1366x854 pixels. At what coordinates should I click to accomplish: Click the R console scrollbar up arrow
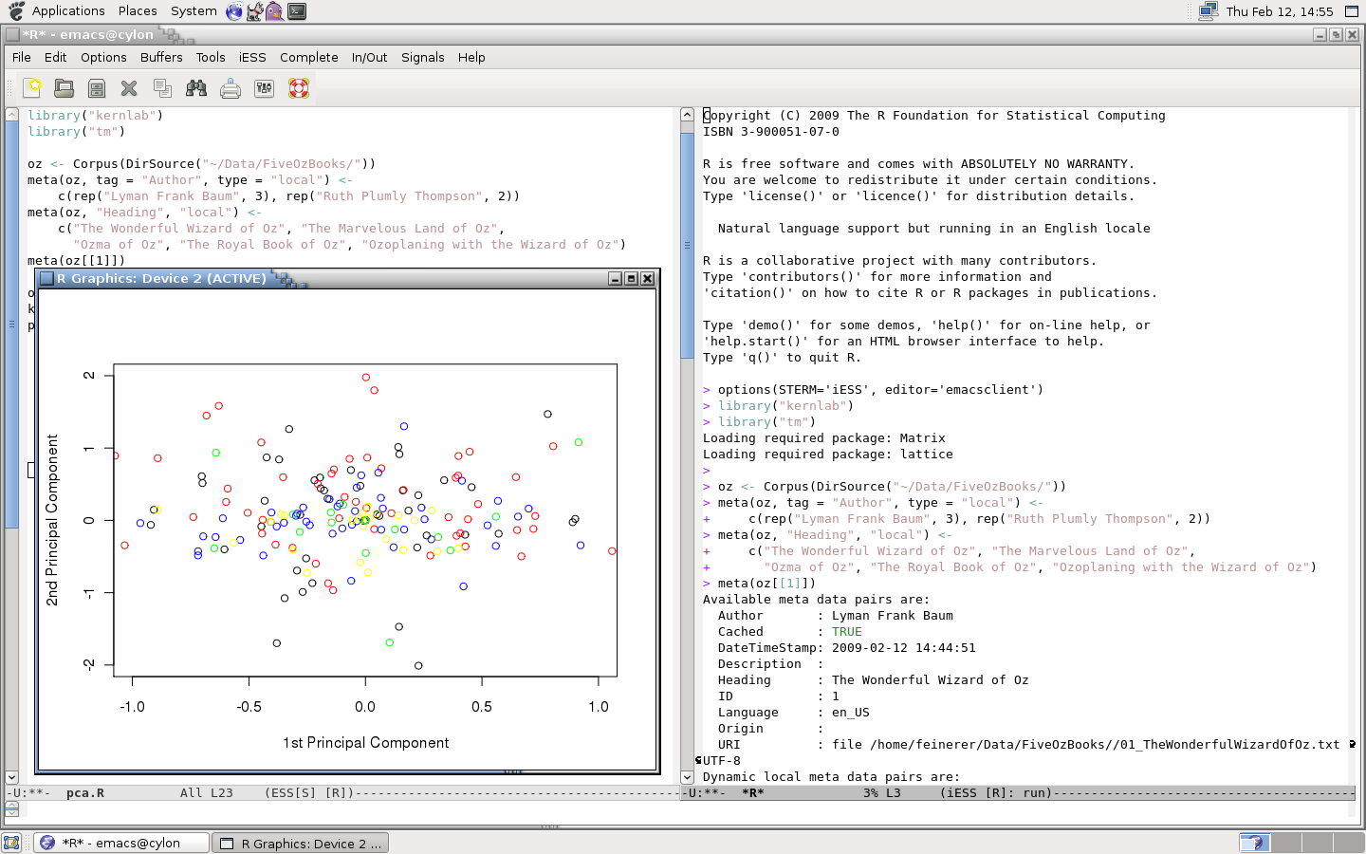click(688, 114)
